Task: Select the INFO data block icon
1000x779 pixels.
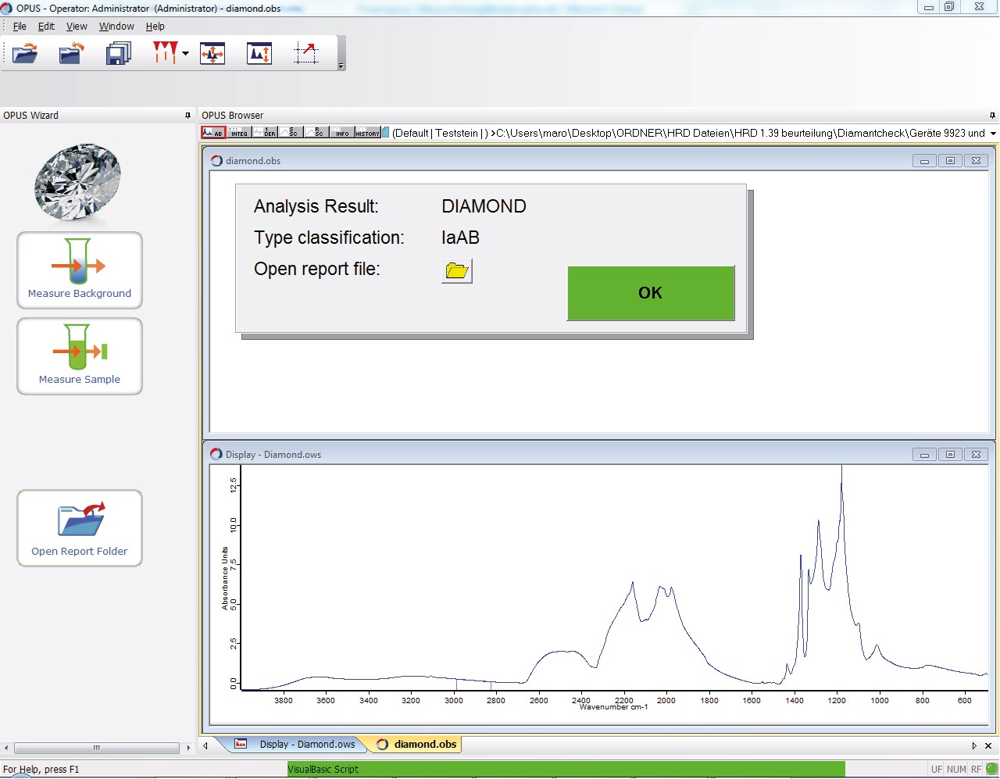Action: click(x=341, y=133)
